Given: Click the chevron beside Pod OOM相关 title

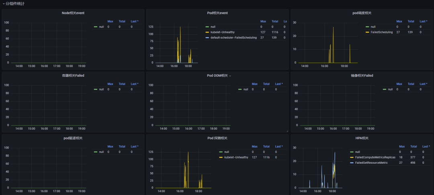Looking at the screenshot, I should (x=230, y=76).
